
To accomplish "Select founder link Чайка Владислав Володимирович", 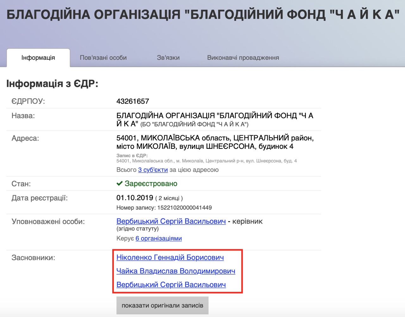I will [x=176, y=271].
